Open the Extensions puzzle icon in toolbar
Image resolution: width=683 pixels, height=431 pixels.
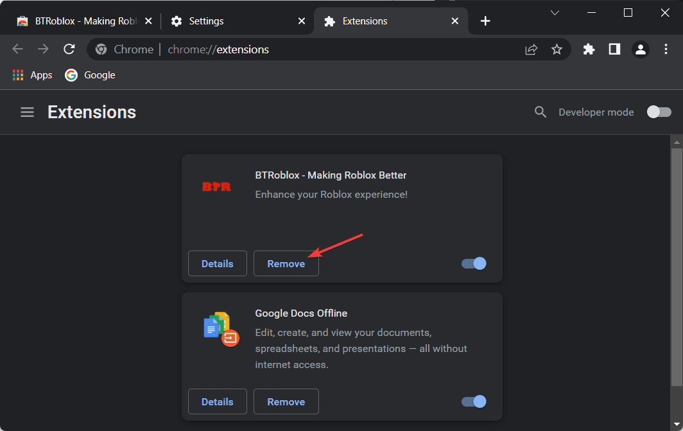(589, 49)
